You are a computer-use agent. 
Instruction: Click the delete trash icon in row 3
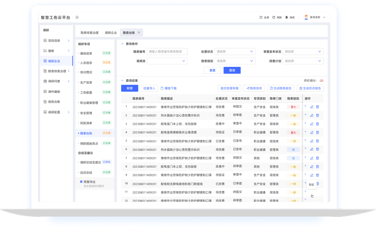coord(318,124)
